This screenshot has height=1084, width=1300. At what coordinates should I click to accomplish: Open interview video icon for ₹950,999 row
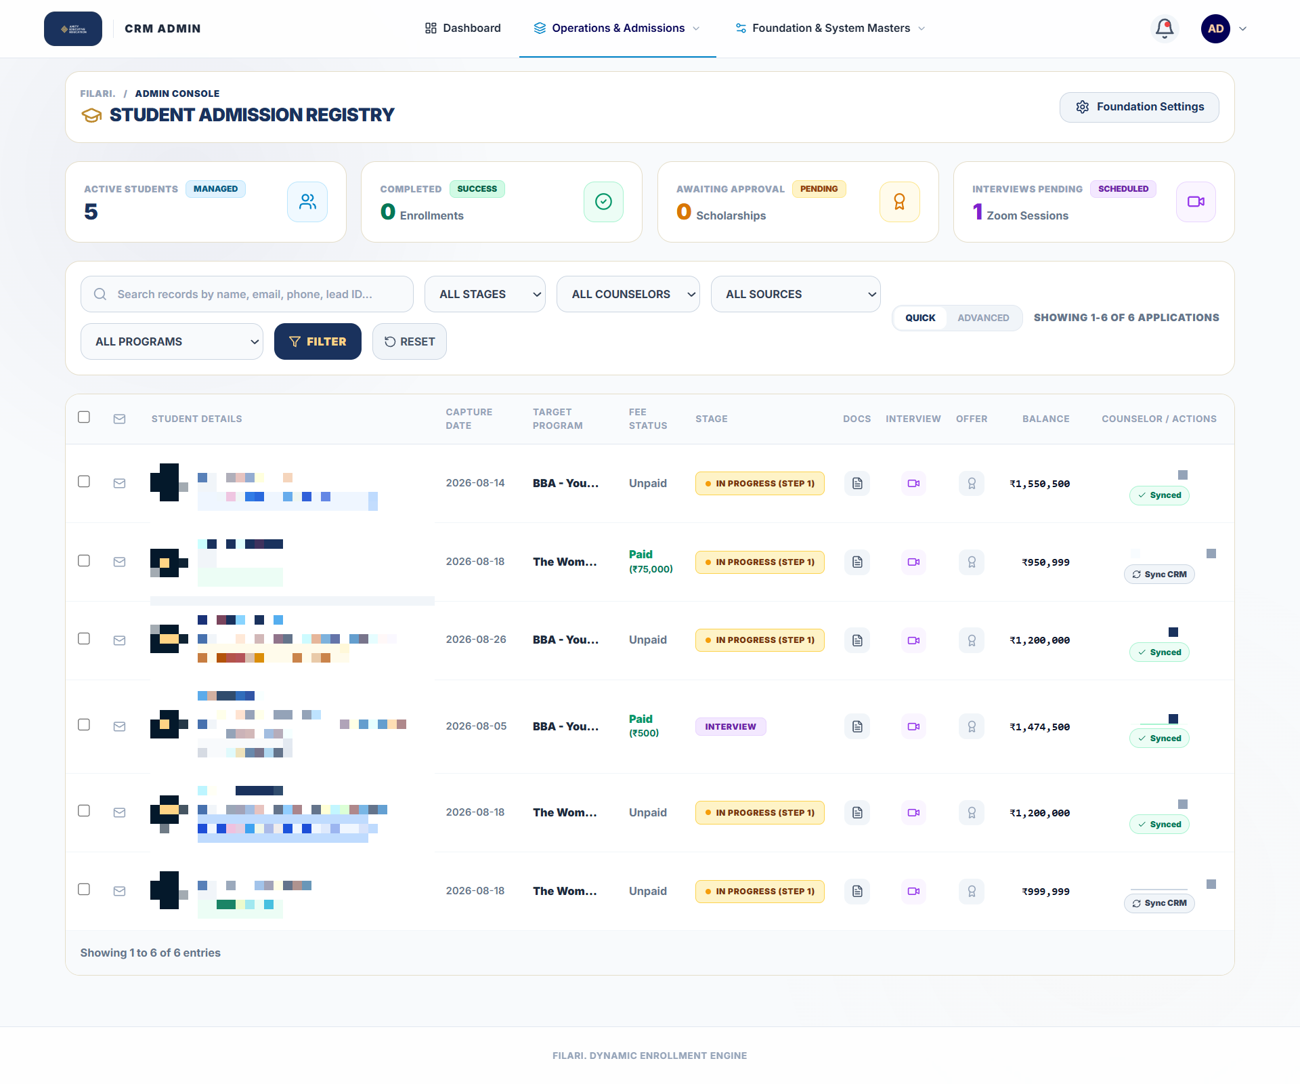(x=913, y=562)
